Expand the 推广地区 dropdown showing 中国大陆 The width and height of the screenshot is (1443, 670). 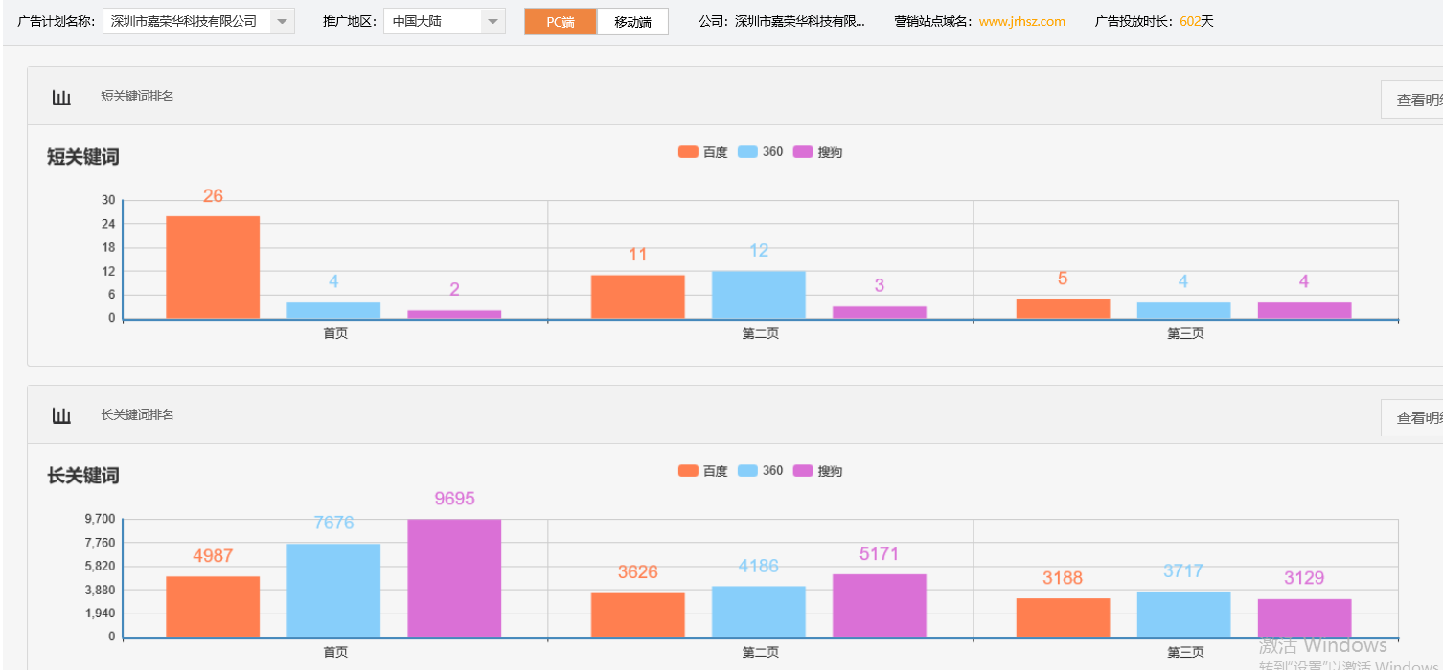click(492, 21)
